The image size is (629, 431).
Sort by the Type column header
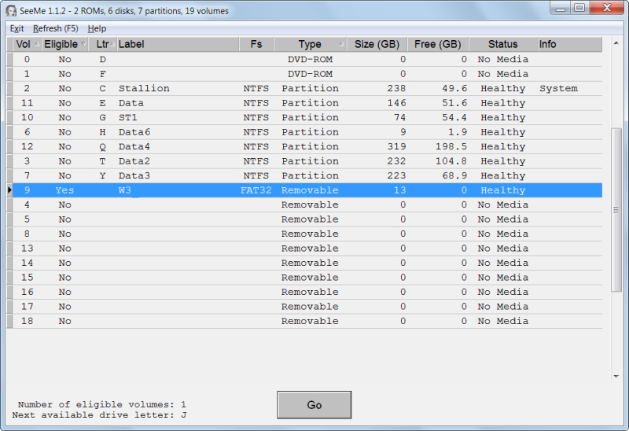coord(310,44)
